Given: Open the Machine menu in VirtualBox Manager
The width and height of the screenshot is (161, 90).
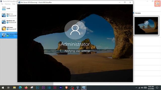Looking at the screenshot, I should [x=8, y=4].
